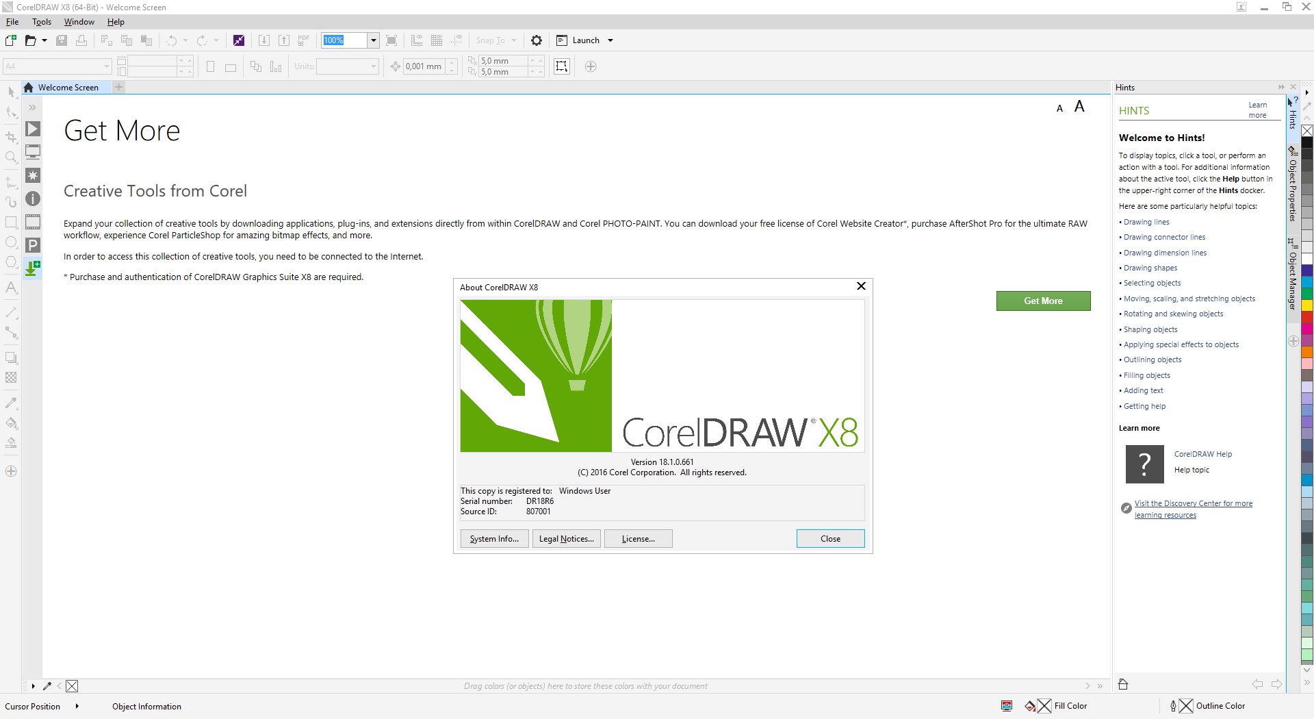
Task: Open the Workspace monitor icon in welcome sidebar
Action: 33,152
